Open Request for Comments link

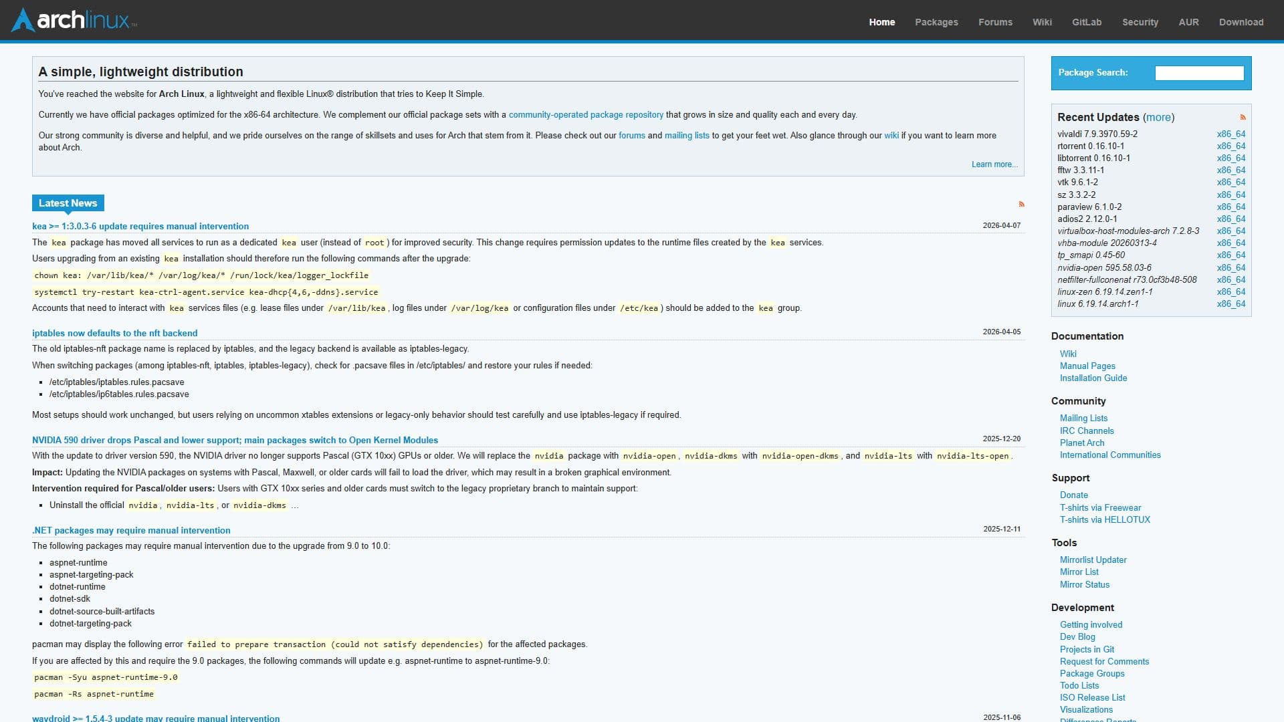(x=1104, y=662)
